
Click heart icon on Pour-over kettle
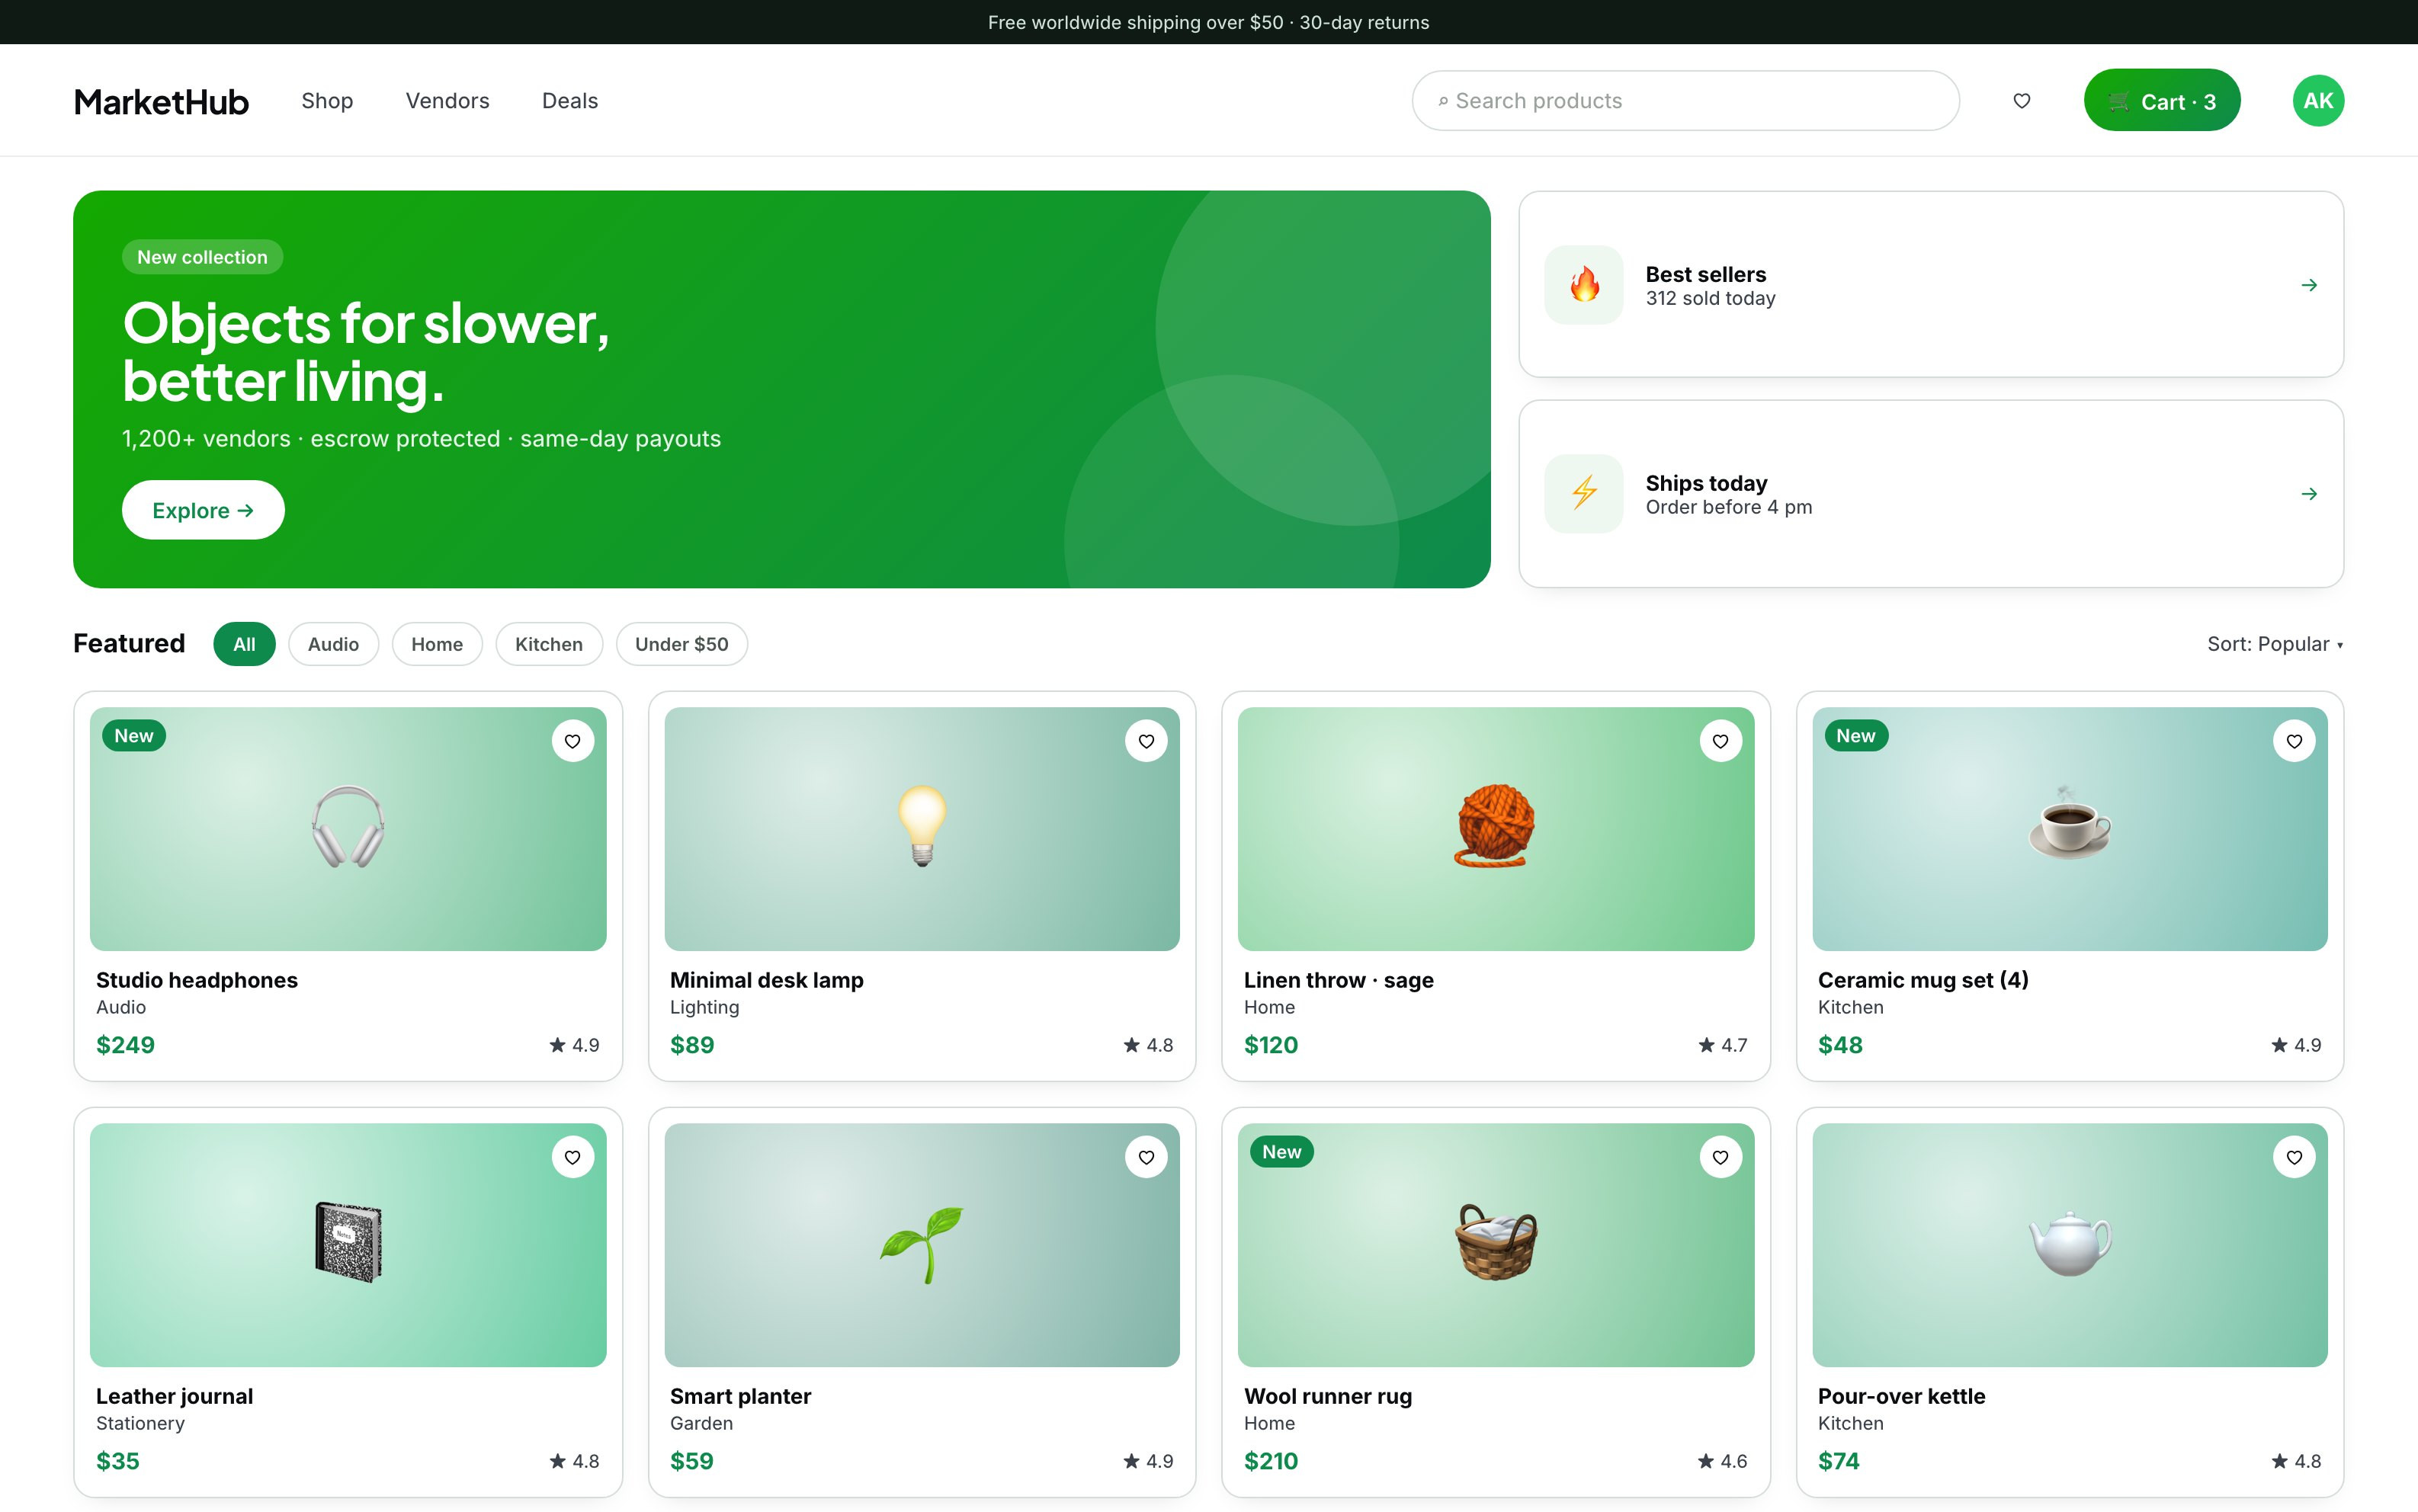tap(2294, 1157)
